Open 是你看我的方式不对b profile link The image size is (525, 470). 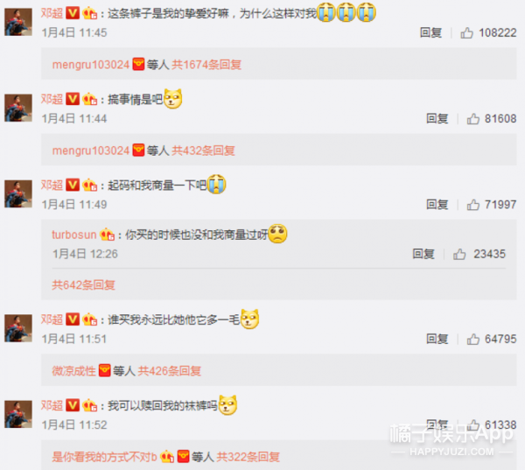point(104,457)
